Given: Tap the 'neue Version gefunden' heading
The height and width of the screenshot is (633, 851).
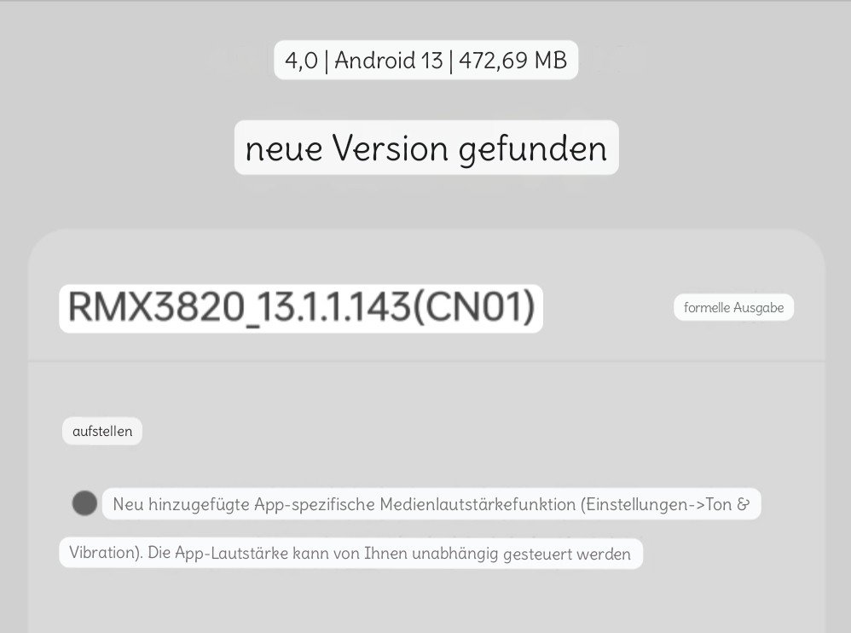Looking at the screenshot, I should (x=426, y=148).
